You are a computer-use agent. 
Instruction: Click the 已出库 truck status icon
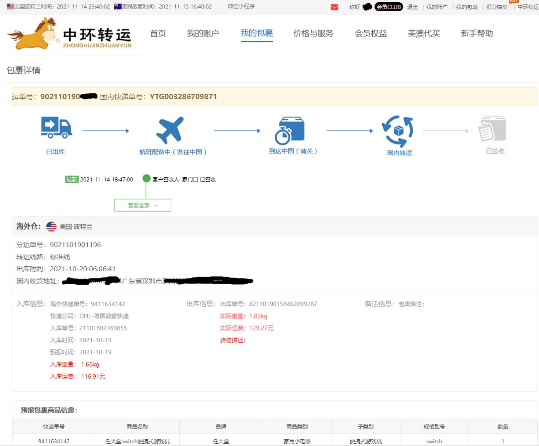pyautogui.click(x=56, y=127)
